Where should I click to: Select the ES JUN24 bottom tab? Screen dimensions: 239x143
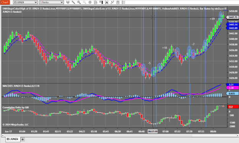[x=13, y=139]
